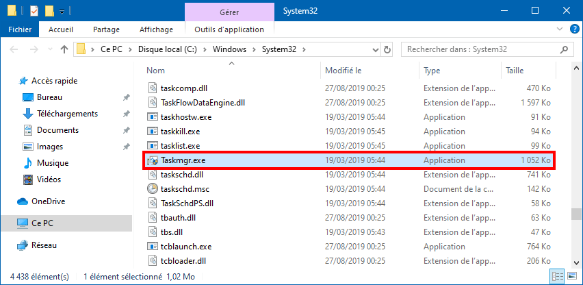Select the Gérer contextual tab
Screen dimensions: 583x285
[229, 11]
